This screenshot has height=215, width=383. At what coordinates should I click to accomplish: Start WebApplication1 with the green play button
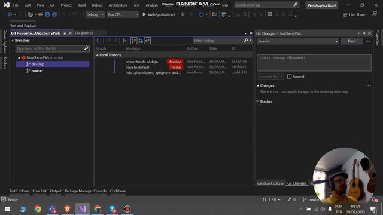(x=144, y=14)
